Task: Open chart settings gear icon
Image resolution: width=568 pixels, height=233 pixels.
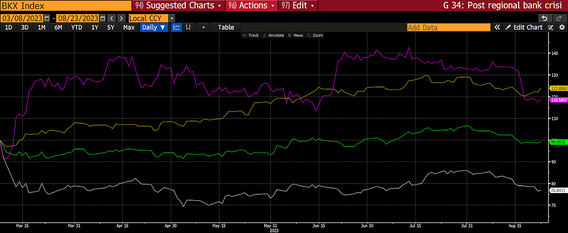Action: tap(562, 28)
